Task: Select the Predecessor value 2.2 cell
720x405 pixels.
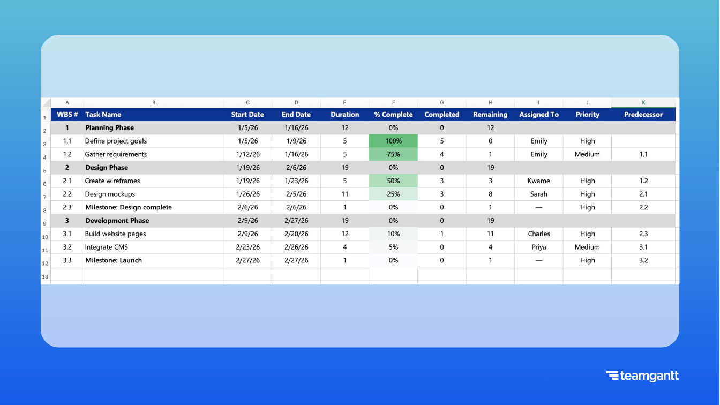Action: (643, 207)
